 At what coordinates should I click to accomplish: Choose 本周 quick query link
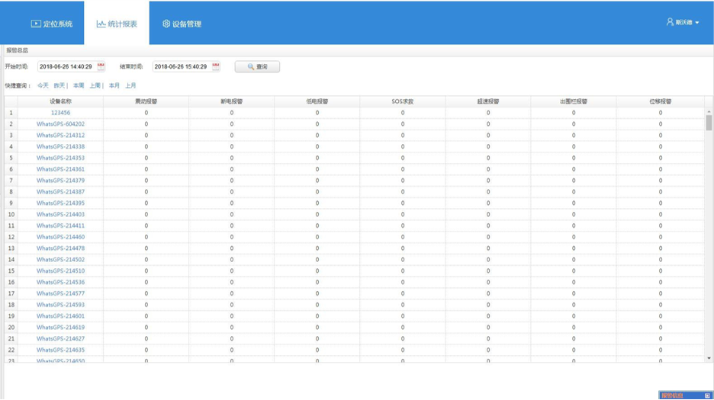[x=79, y=85]
